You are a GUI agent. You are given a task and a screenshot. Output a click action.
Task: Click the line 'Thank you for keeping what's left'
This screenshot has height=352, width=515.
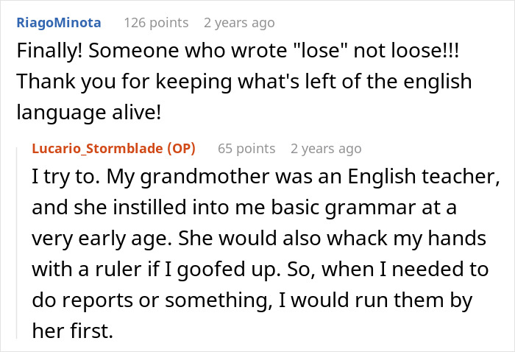tap(244, 82)
